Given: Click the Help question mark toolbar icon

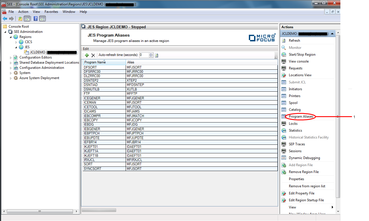Looking at the screenshot, I should 35,19.
